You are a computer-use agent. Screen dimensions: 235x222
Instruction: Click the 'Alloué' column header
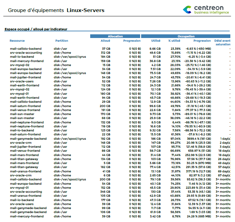point(105,41)
